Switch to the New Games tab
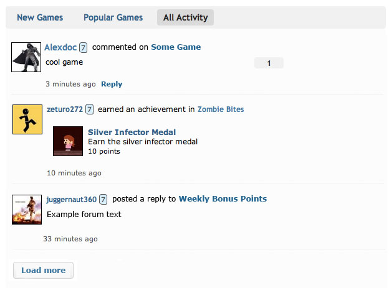The width and height of the screenshot is (389, 288). click(x=40, y=17)
